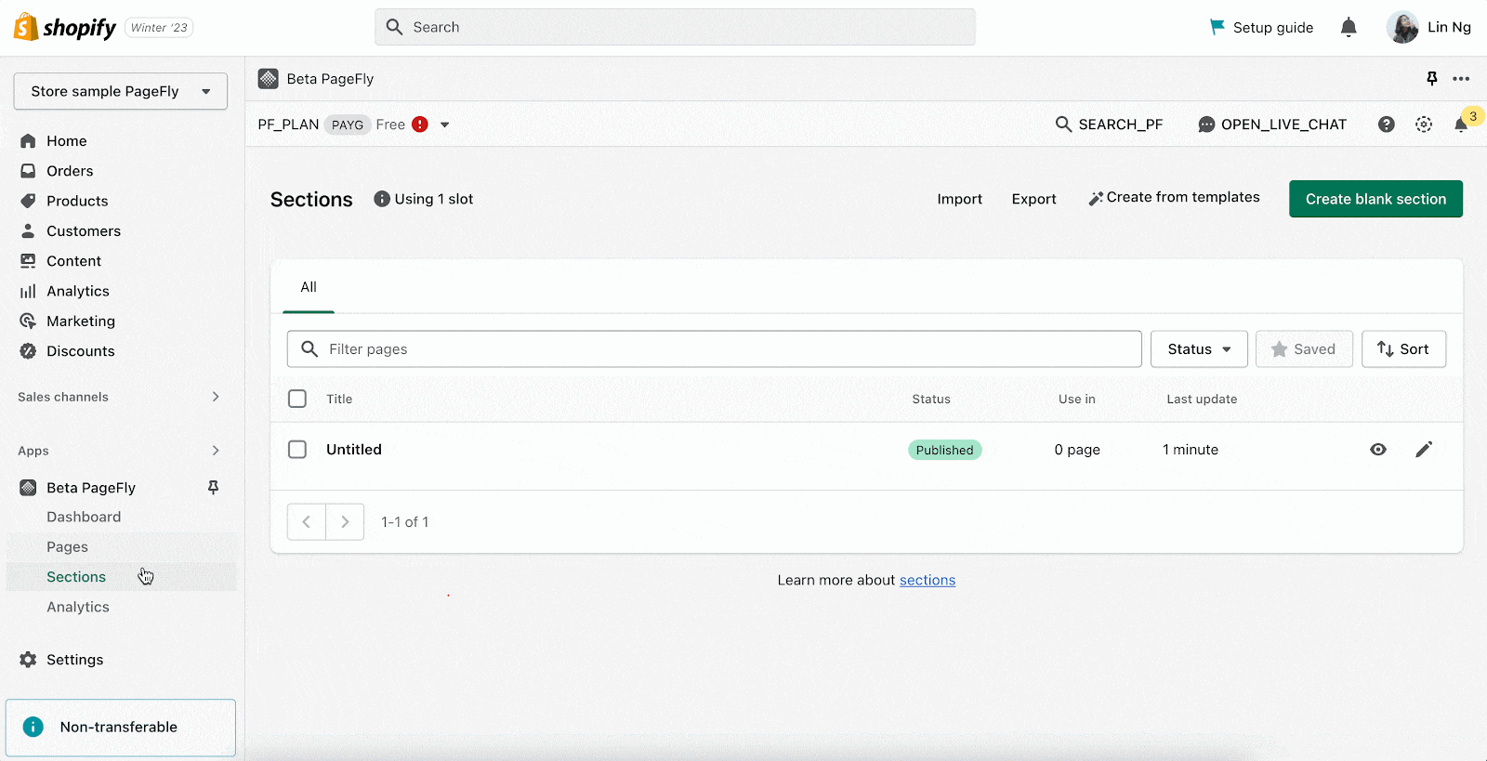
Task: Focus the Filter pages input
Action: (x=714, y=349)
